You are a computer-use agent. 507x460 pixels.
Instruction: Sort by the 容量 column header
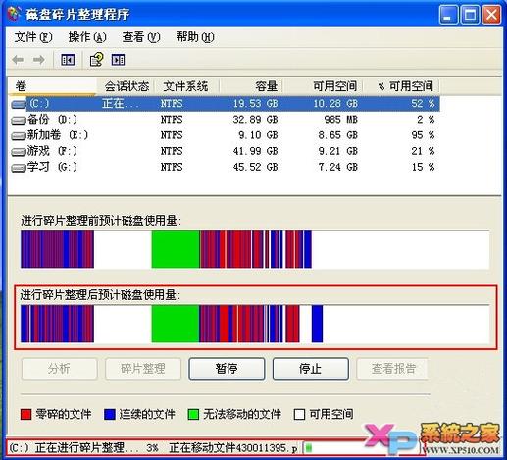251,86
